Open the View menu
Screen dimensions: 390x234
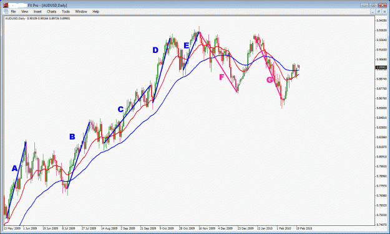(x=24, y=12)
